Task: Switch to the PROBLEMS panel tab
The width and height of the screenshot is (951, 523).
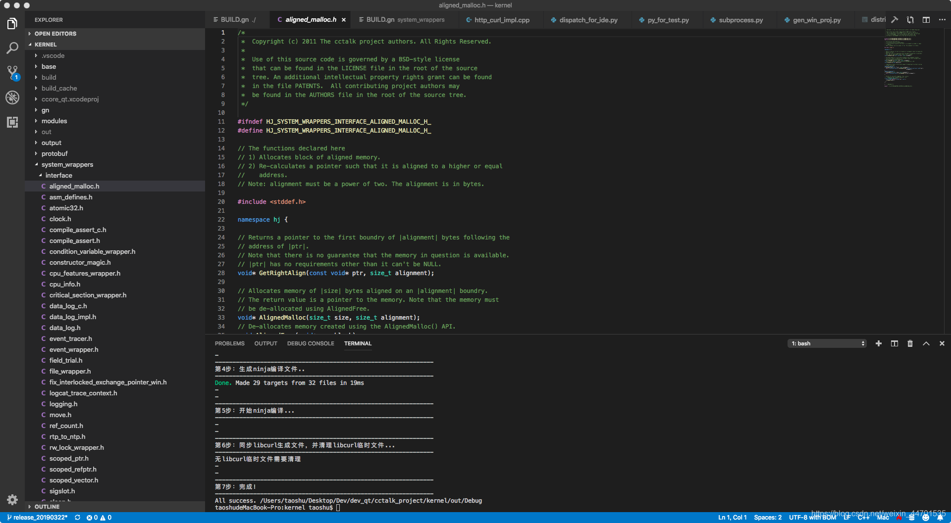Action: [229, 343]
